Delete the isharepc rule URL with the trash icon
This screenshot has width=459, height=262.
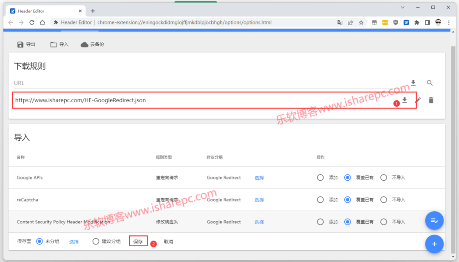(431, 100)
